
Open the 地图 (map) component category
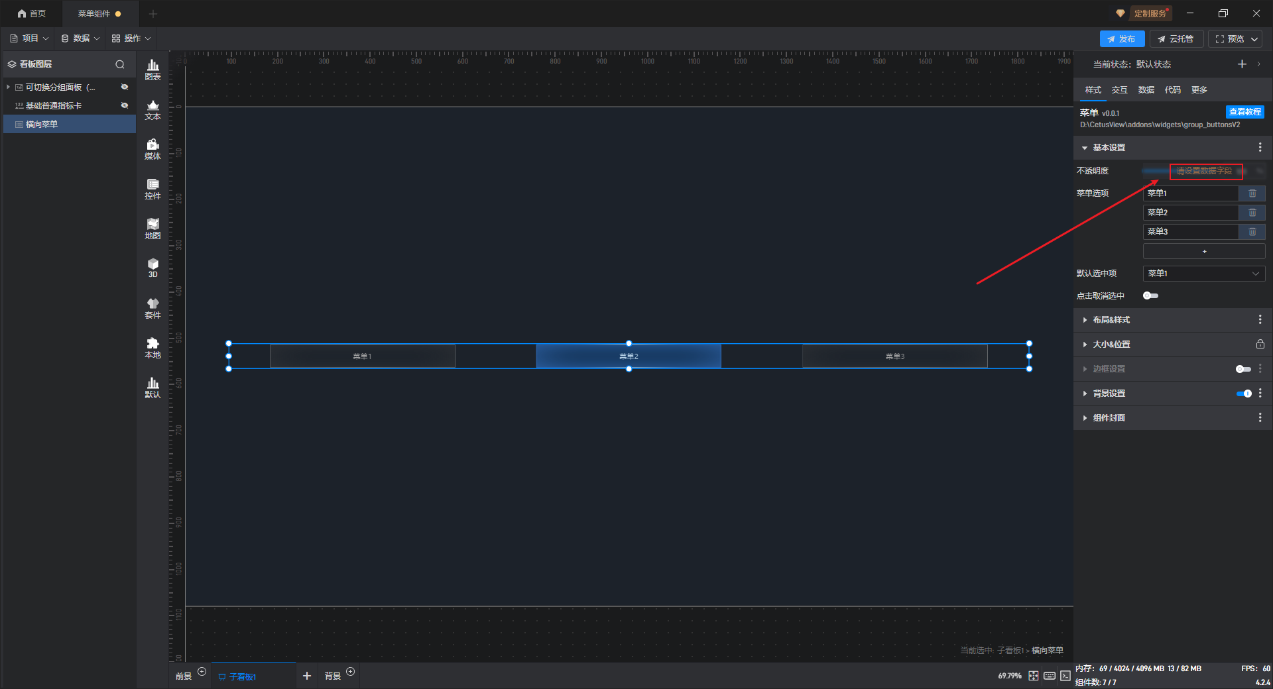(152, 229)
